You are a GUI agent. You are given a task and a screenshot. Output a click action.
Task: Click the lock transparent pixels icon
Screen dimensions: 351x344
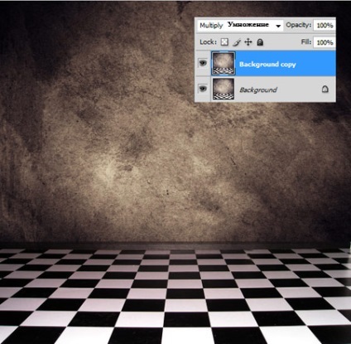tap(224, 42)
